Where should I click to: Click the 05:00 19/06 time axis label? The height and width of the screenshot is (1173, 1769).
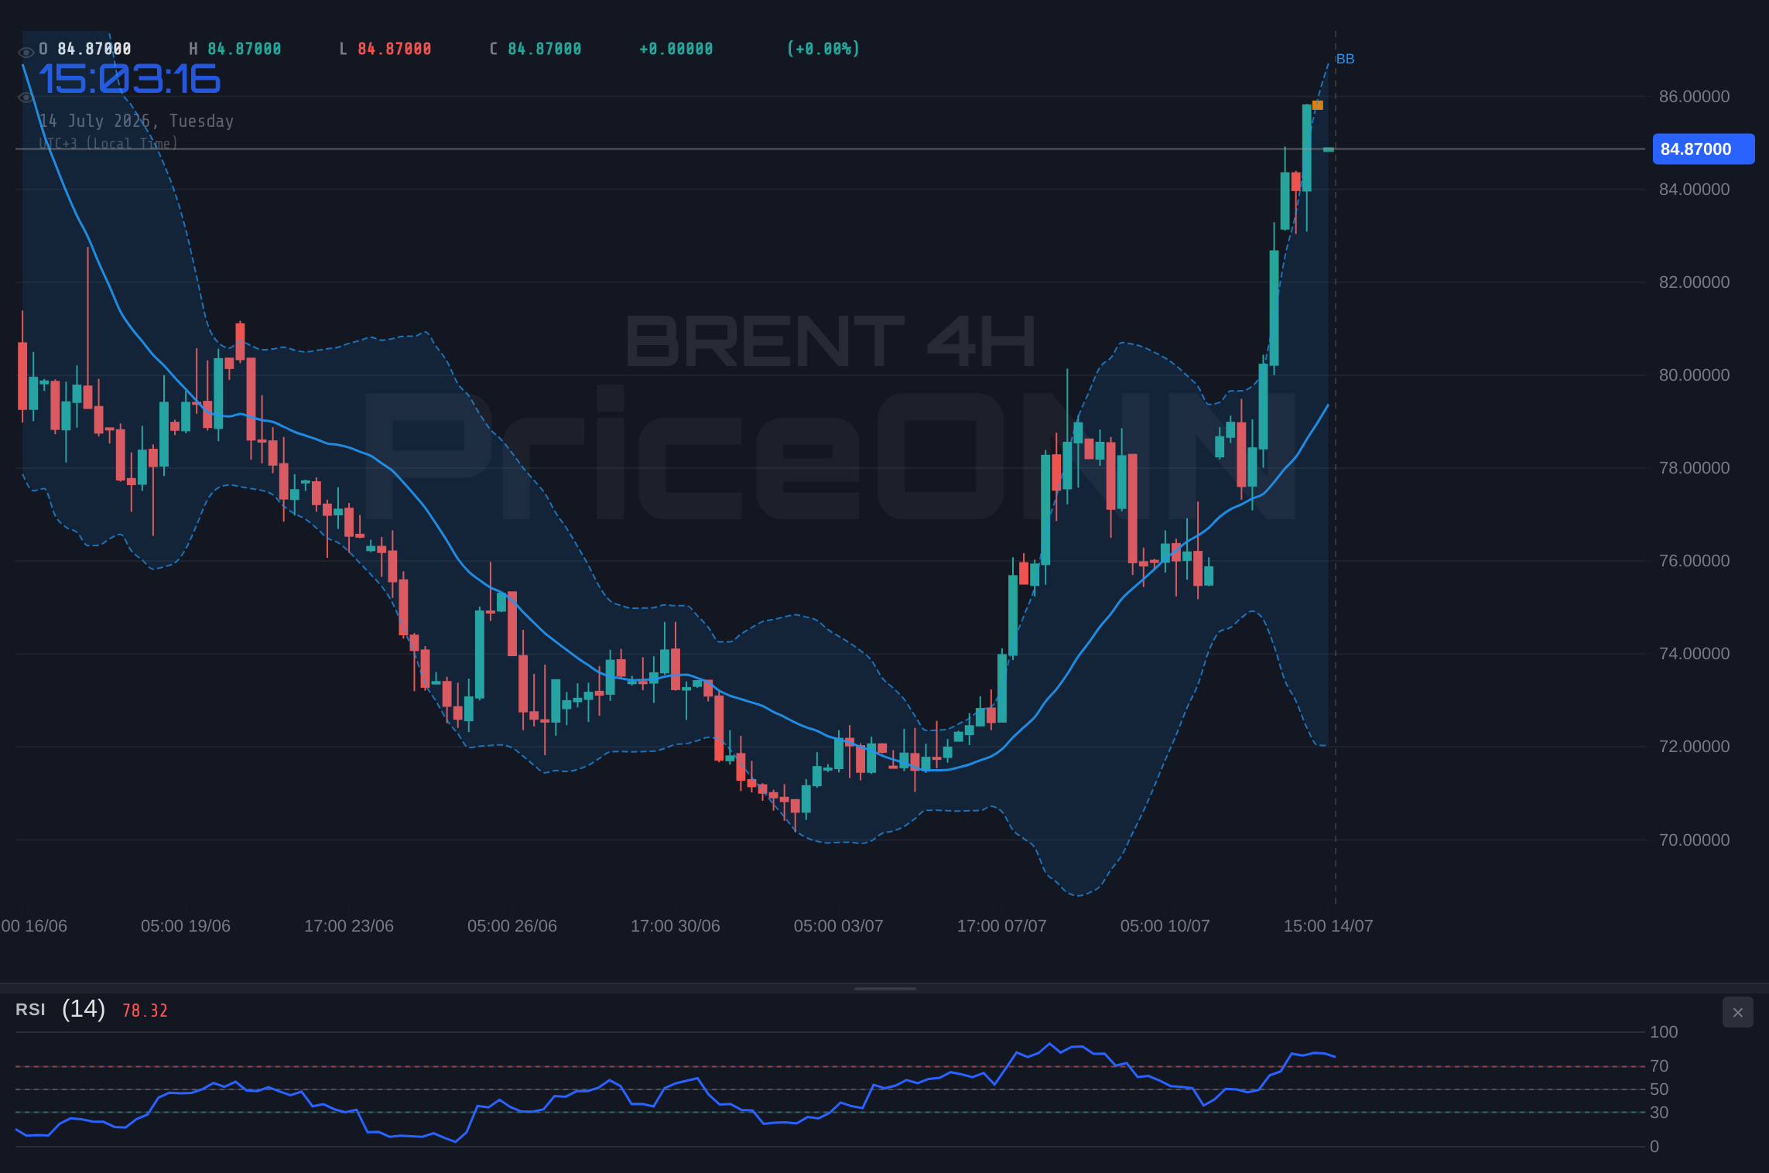point(186,926)
